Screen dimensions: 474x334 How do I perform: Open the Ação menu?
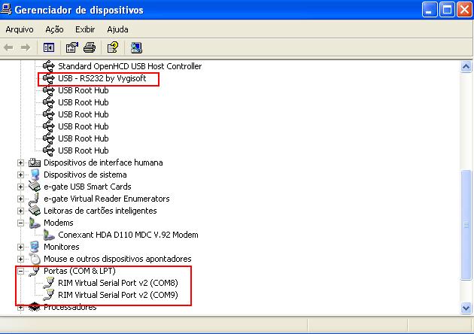click(x=54, y=29)
